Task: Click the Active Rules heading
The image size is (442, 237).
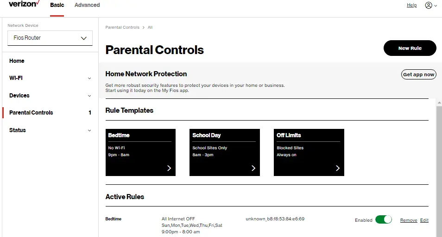Action: [x=125, y=197]
